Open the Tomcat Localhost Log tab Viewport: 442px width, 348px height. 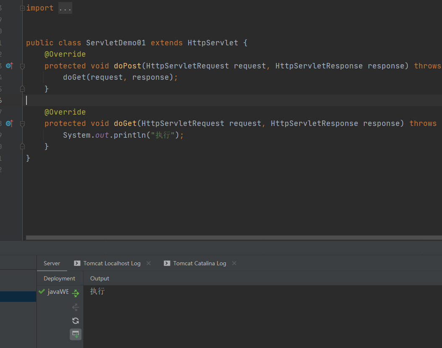coord(112,263)
